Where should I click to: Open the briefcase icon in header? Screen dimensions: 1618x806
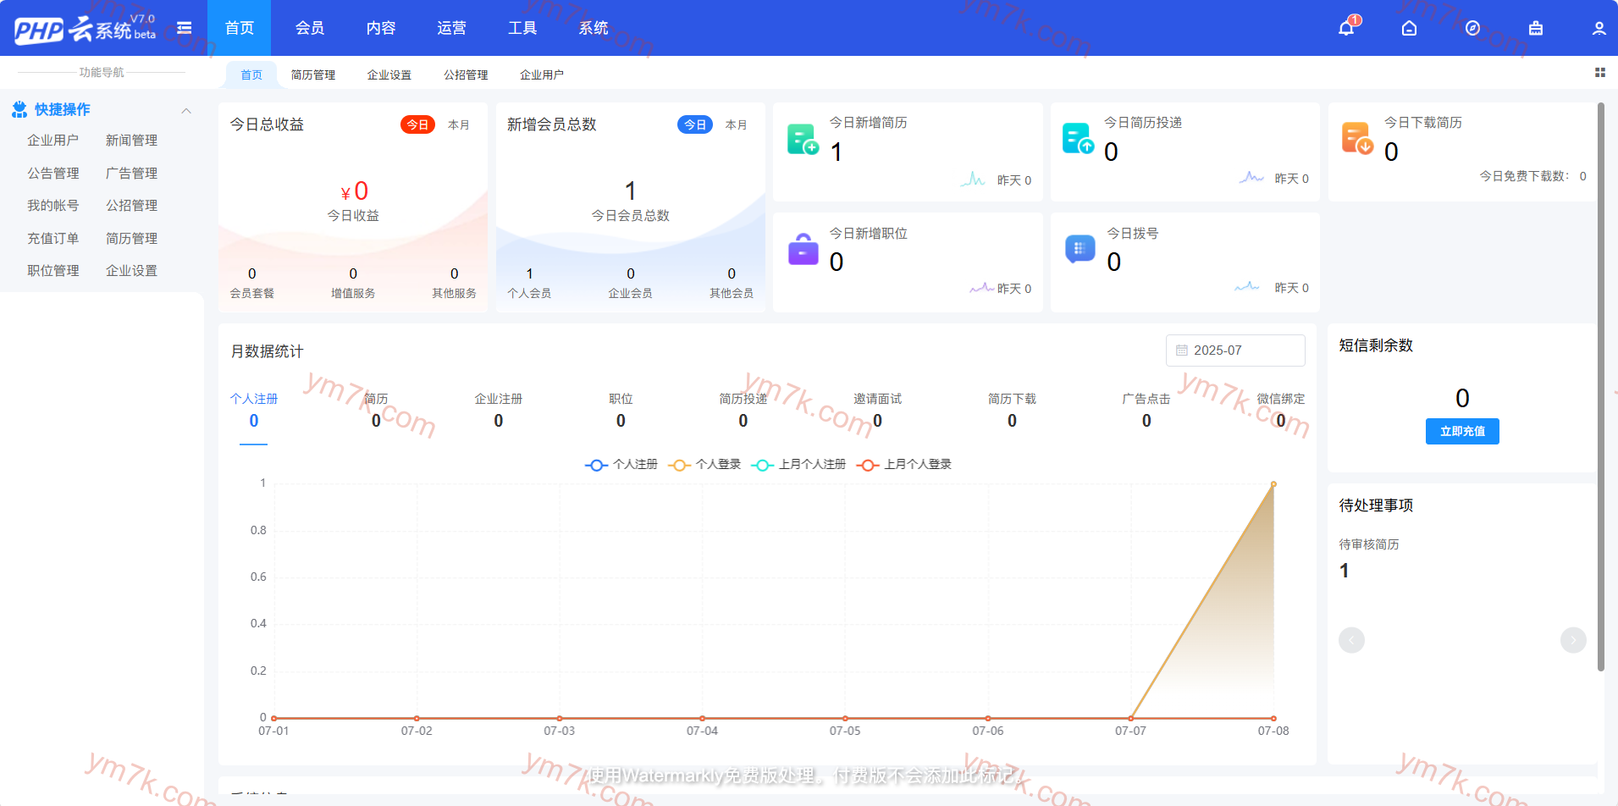click(1536, 28)
